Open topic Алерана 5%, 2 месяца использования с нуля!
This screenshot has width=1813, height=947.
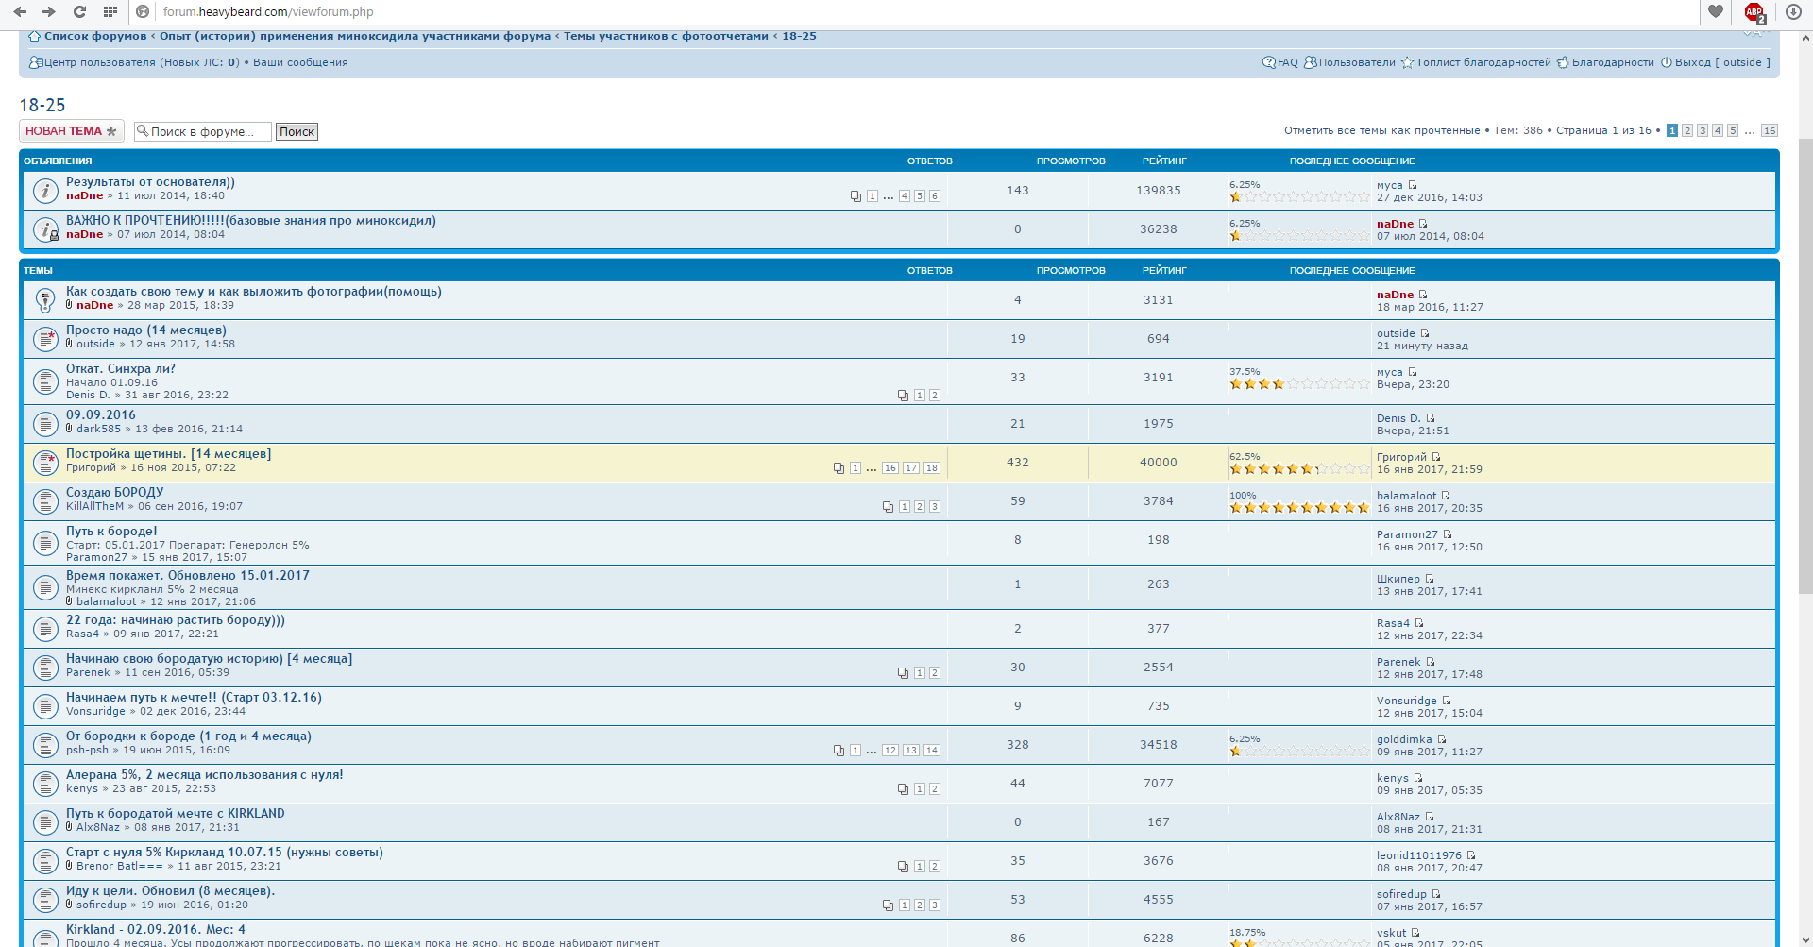click(205, 775)
